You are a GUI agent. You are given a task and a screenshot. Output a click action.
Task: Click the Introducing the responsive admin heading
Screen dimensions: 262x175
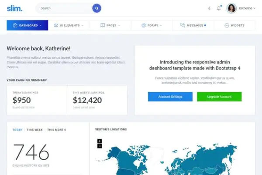pyautogui.click(x=195, y=65)
